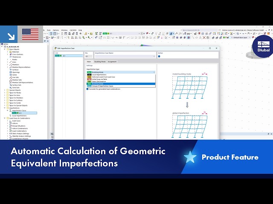Click the Members icon in the tree
The height and width of the screenshot is (204, 273).
click(10, 65)
